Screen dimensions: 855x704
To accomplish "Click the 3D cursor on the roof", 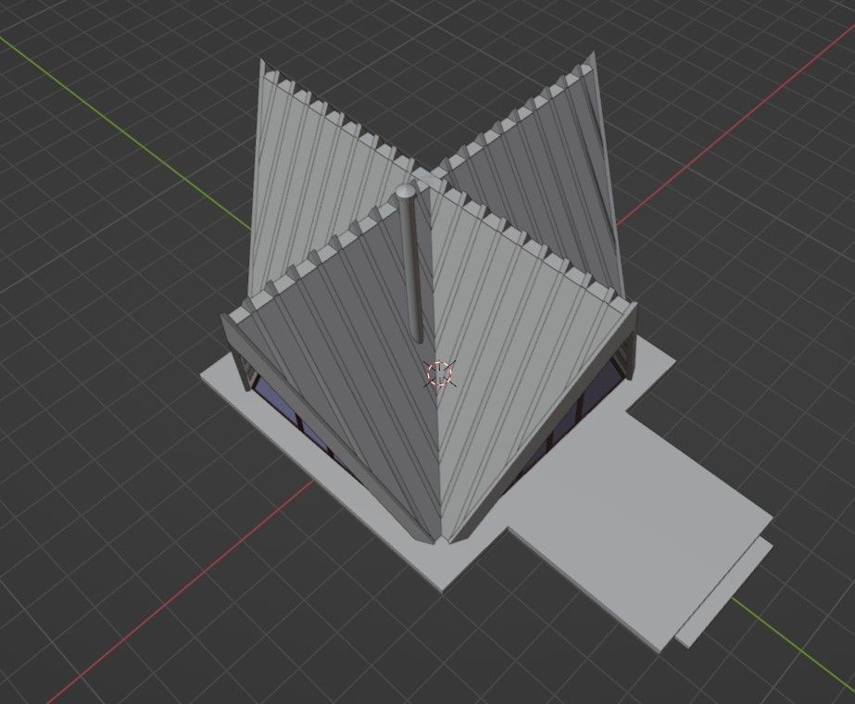I will click(x=440, y=373).
